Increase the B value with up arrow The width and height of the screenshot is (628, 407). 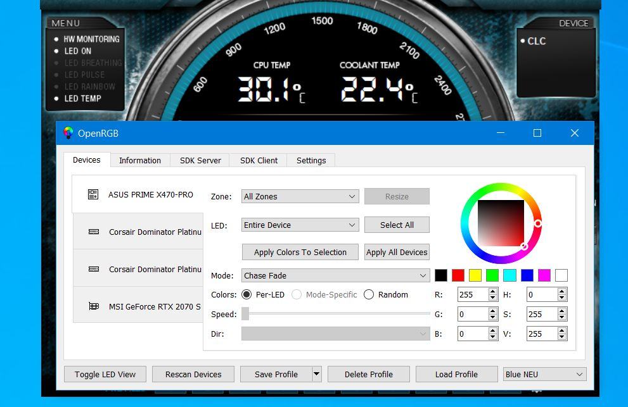tap(493, 330)
